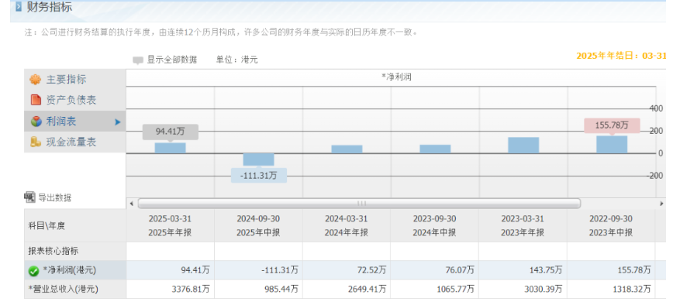Click the 155.78万 chart bar label
The height and width of the screenshot is (305, 673).
click(x=612, y=125)
